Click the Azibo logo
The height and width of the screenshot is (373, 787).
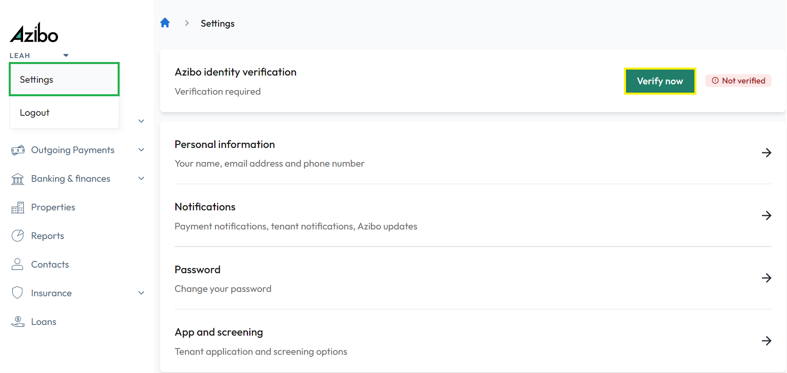[x=34, y=33]
